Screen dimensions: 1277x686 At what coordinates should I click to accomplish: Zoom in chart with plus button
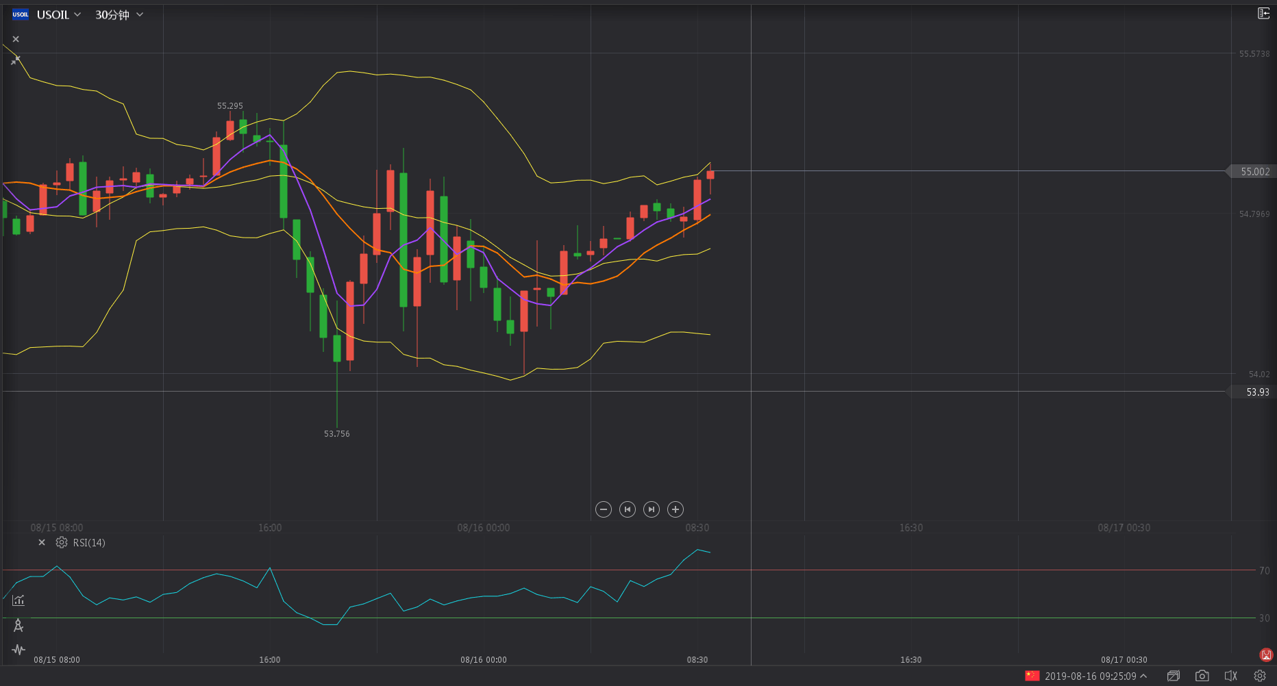click(x=675, y=509)
